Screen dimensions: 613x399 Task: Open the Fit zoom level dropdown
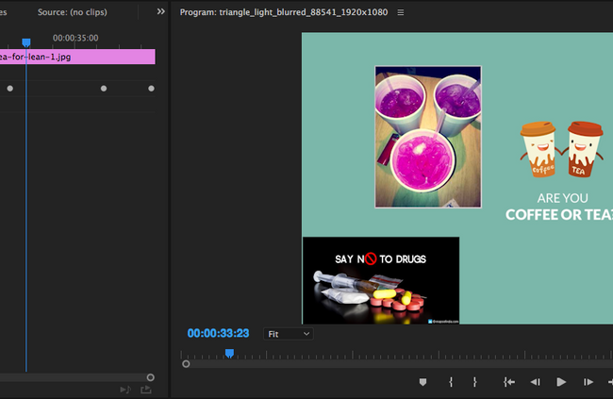point(289,334)
